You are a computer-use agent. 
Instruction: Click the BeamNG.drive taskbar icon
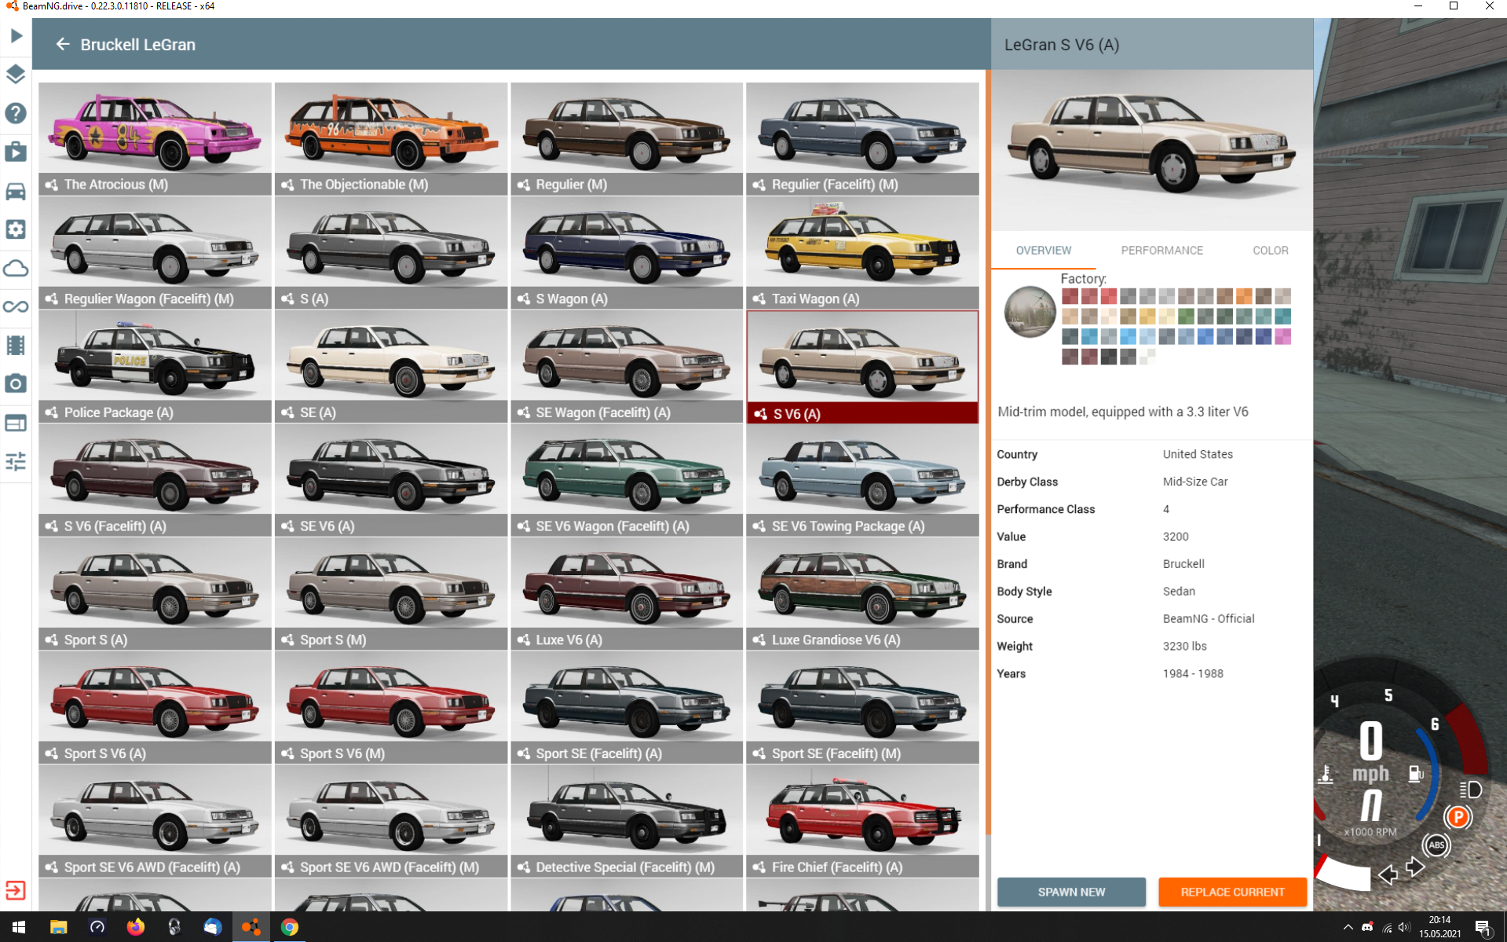tap(251, 927)
